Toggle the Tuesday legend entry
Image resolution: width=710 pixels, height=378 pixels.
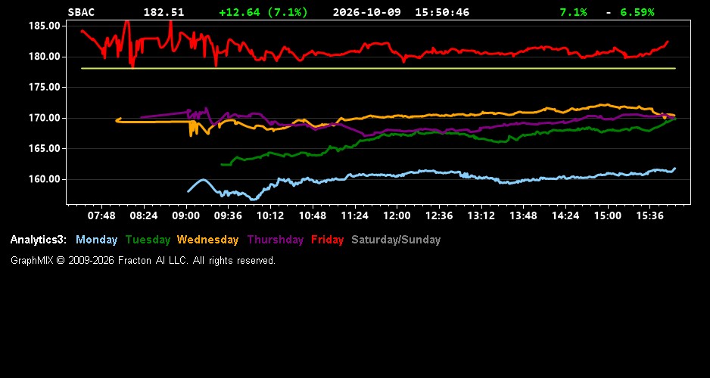point(148,240)
